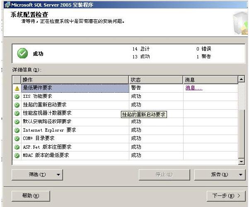Click the green check icon for IIS 功能要求
This screenshot has width=249, height=207.
click(x=17, y=96)
